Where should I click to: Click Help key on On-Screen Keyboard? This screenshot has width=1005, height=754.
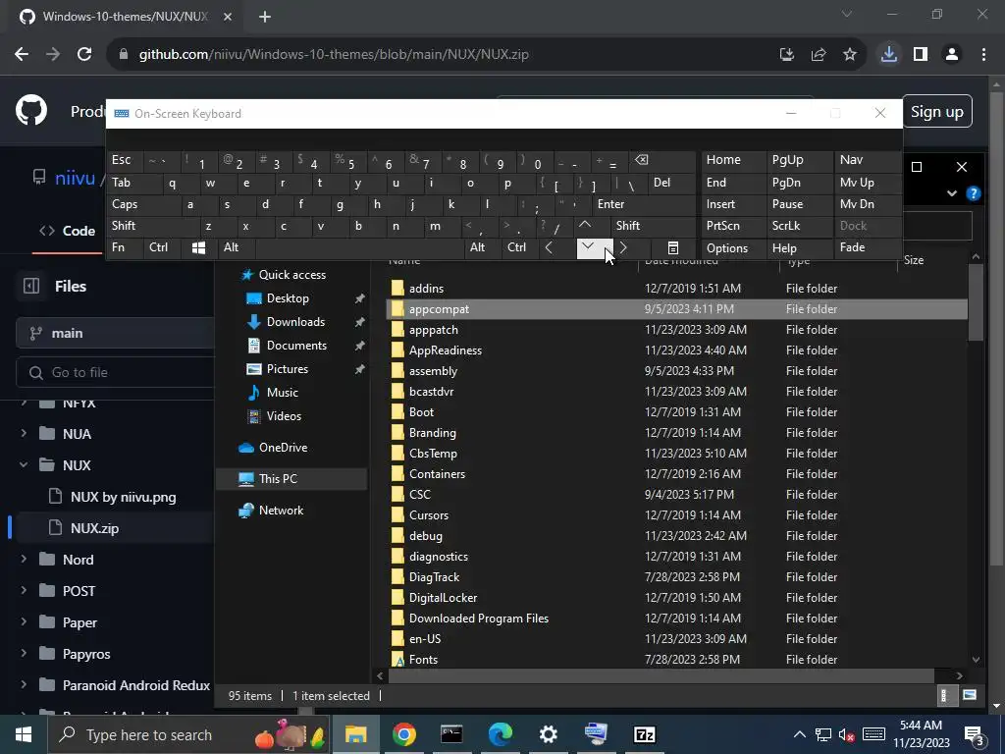(799, 247)
